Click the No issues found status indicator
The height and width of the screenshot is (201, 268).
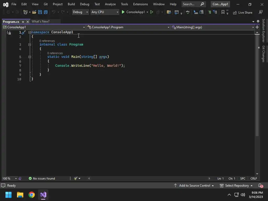click(x=42, y=178)
